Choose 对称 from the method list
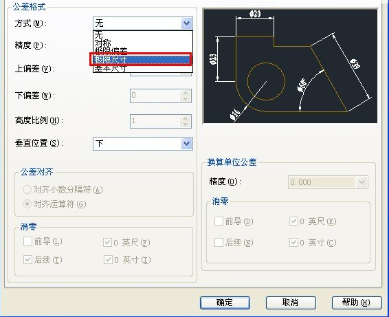This screenshot has height=317, width=389. click(x=143, y=43)
